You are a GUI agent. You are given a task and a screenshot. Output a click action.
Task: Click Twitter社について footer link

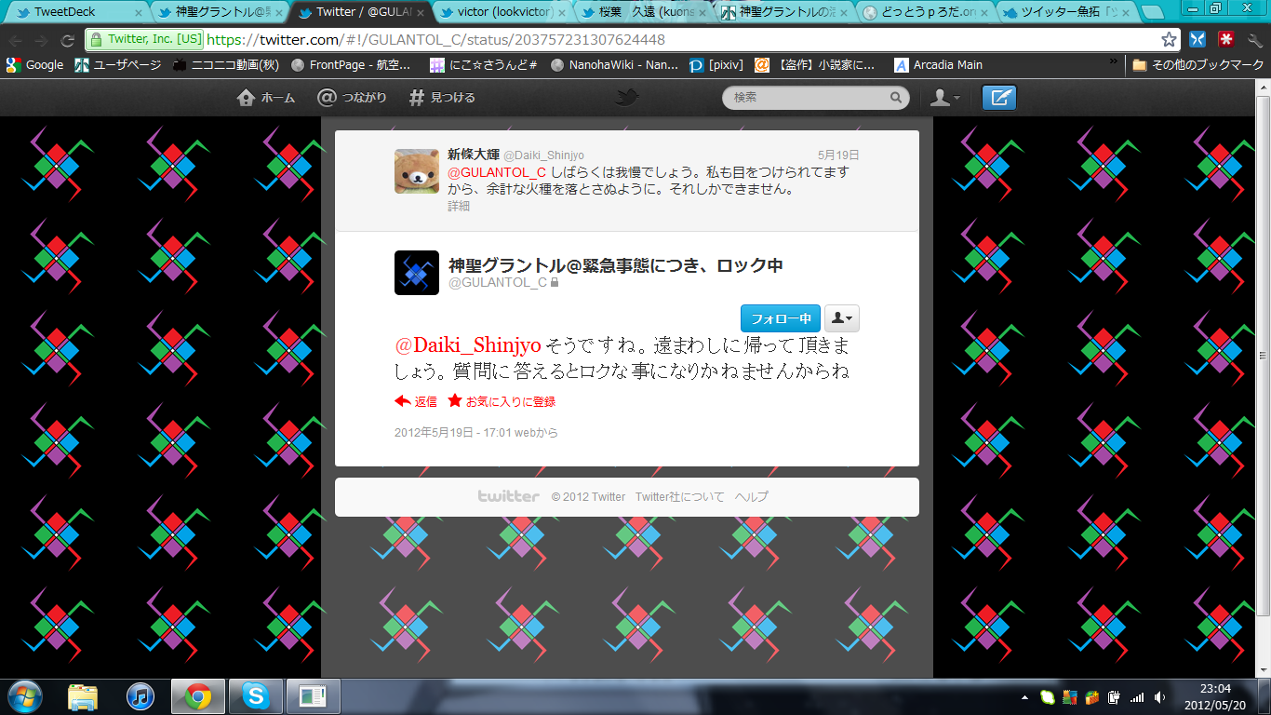(679, 497)
